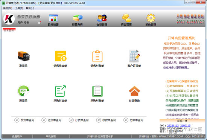207x140 pixels.
Task: Click 付款单查询 query link
Action: coord(137,120)
